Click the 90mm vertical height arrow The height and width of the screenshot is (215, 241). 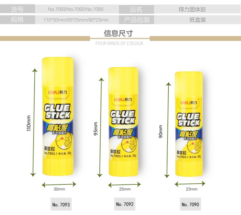(168, 130)
